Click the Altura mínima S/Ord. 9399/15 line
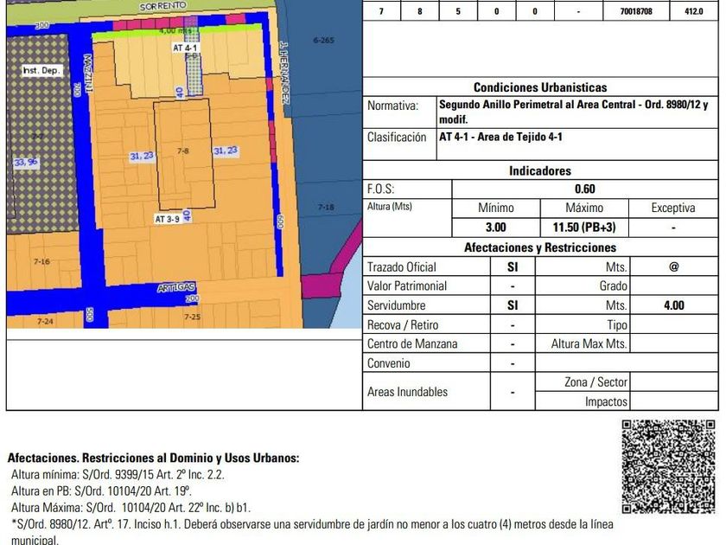 tap(118, 475)
